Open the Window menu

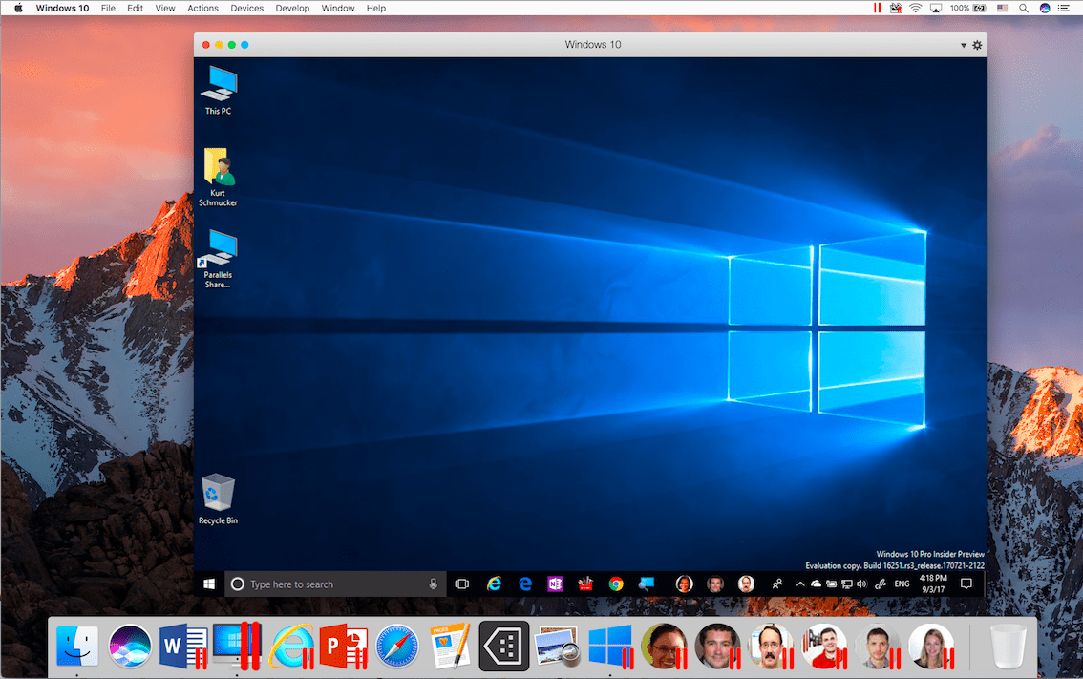(338, 9)
